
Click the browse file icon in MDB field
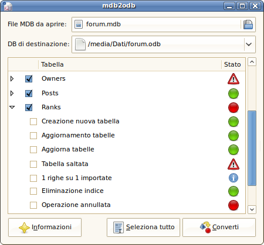pyautogui.click(x=248, y=25)
